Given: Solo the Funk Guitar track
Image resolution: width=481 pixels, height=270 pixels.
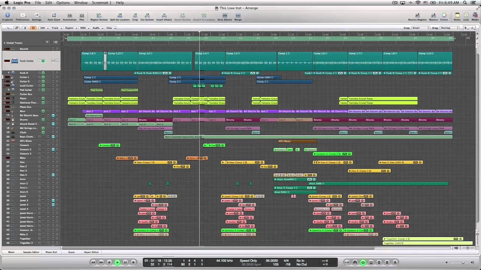Looking at the screenshot, I should pyautogui.click(x=57, y=61).
